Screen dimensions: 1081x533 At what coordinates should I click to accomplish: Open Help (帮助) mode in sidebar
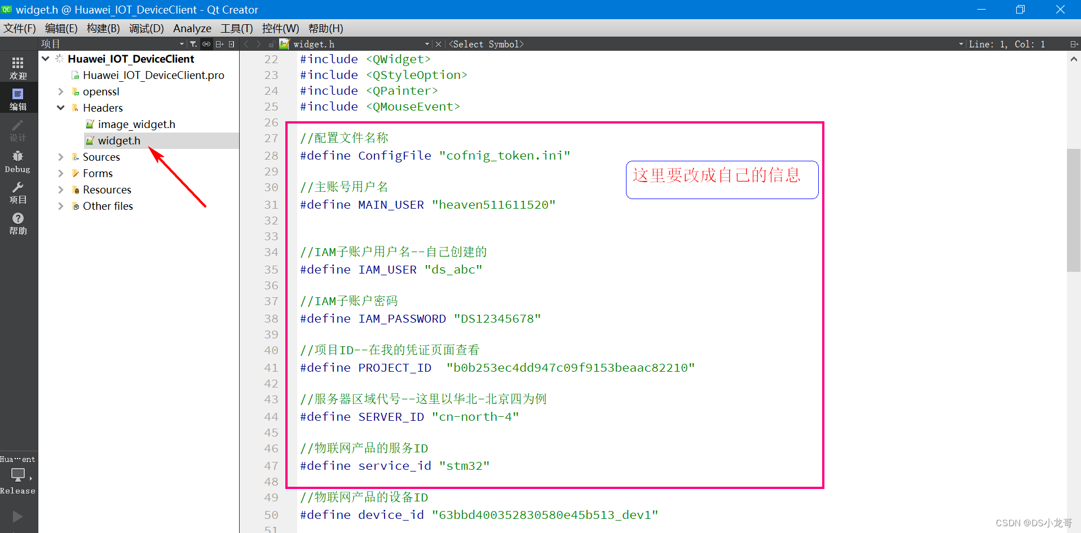click(18, 223)
